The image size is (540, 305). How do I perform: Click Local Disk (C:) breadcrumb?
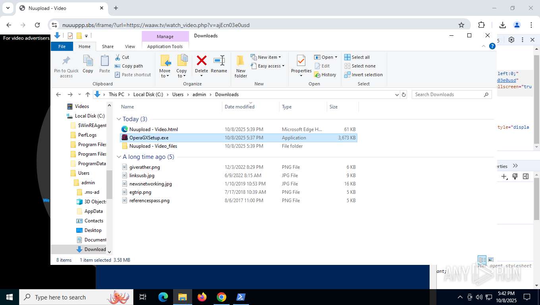point(148,95)
